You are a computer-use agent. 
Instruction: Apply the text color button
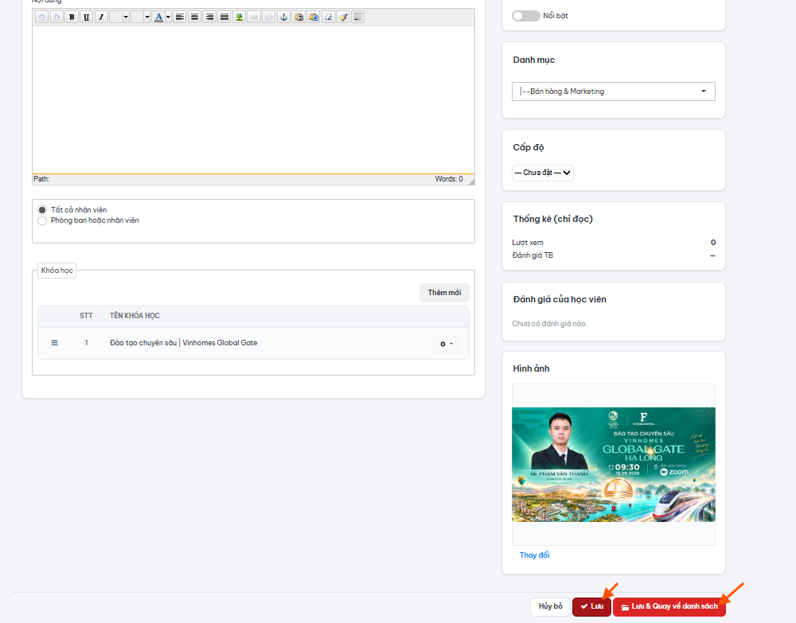click(x=158, y=18)
